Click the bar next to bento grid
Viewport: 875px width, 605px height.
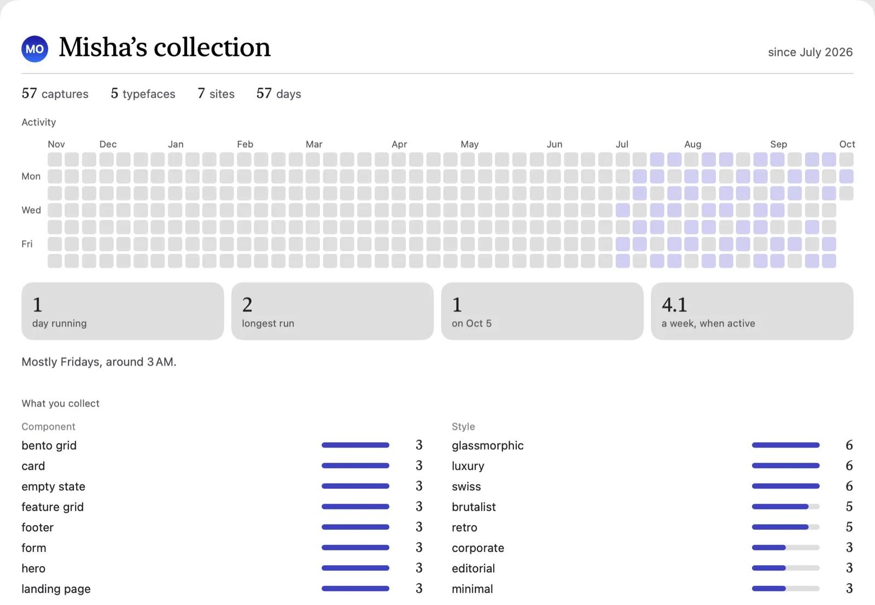coord(355,445)
